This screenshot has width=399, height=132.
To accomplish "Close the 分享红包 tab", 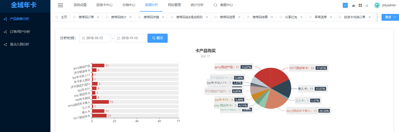I will [301, 17].
